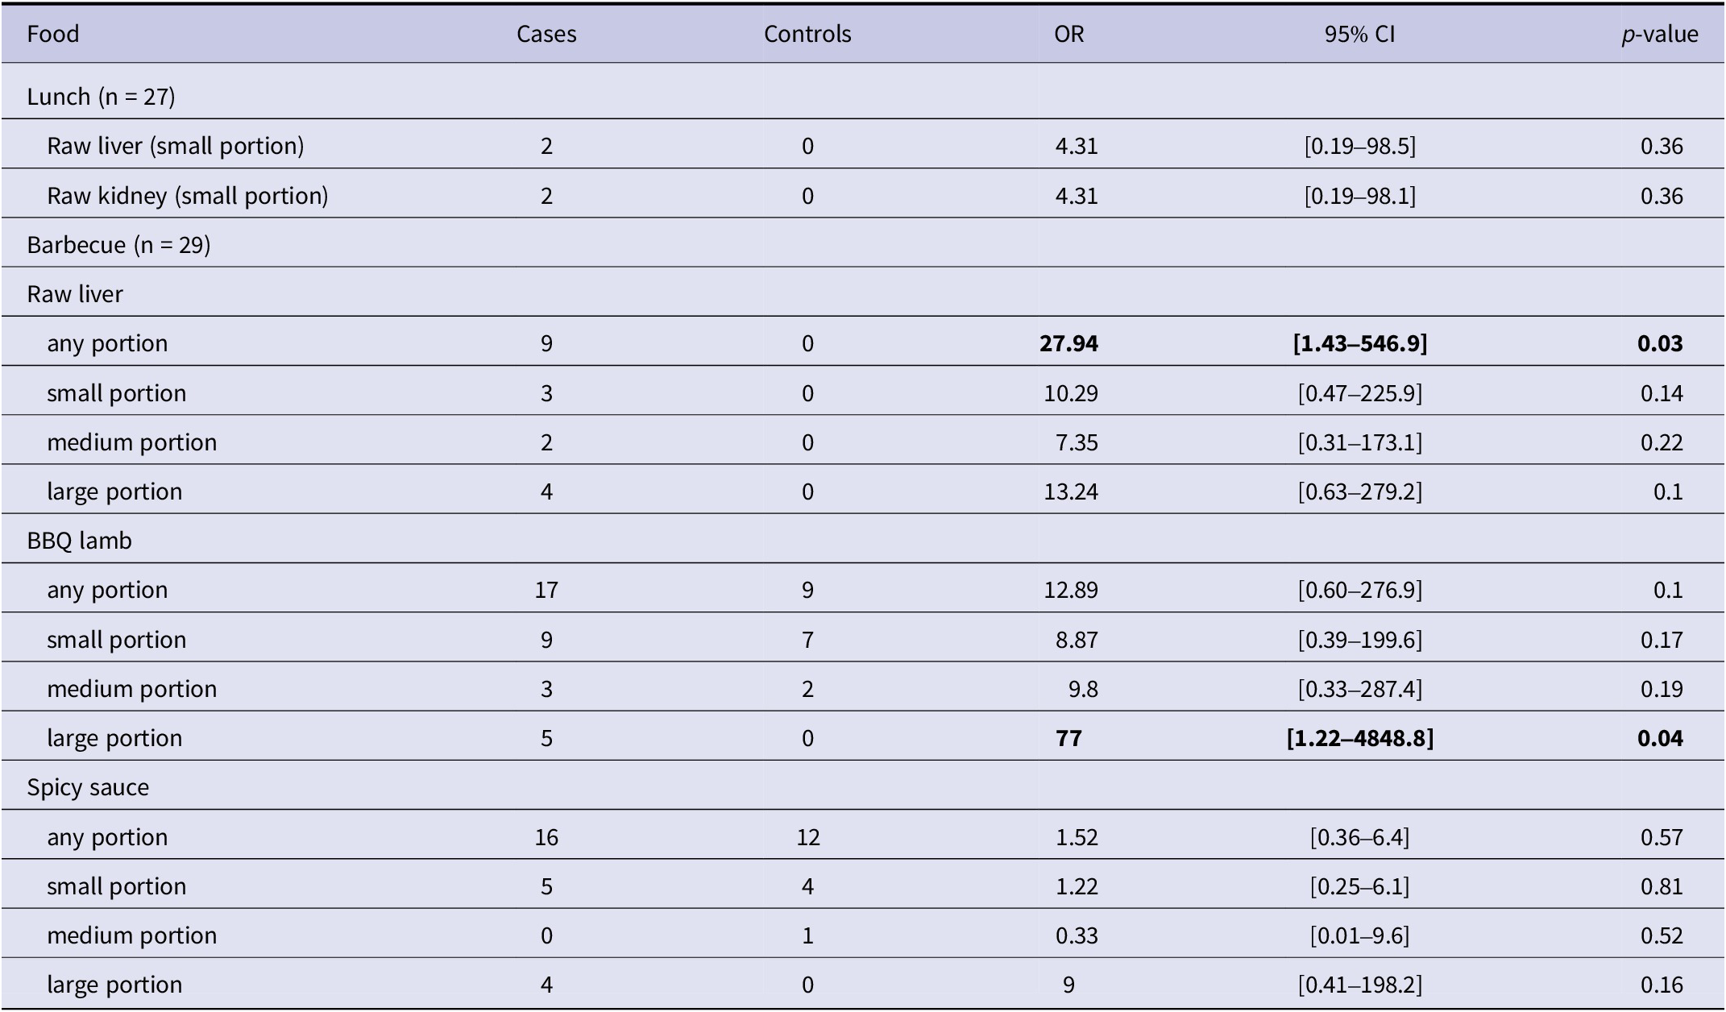
Task: Select the confidence interval [1.22–4848.8]
Action: (x=1359, y=738)
